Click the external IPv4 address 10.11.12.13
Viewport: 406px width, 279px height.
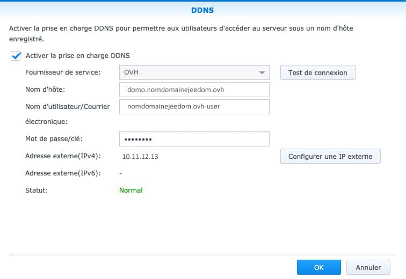140,157
